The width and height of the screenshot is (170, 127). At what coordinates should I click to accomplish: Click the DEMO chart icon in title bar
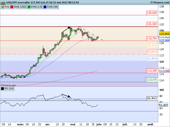(3, 2)
